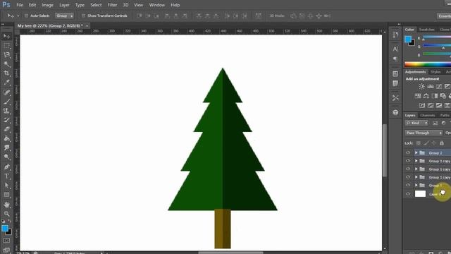Toggle lock transparent pixels
The width and height of the screenshot is (451, 254).
[419, 143]
